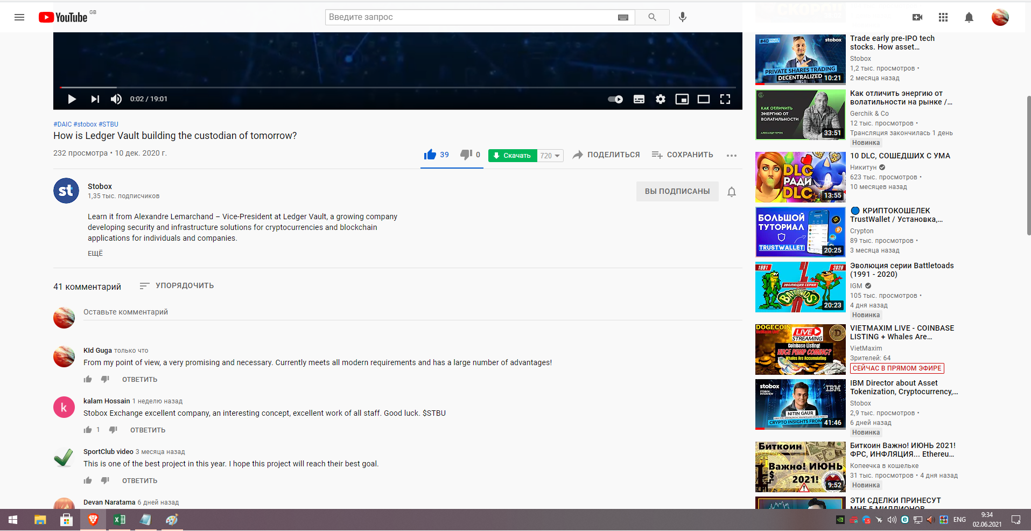Like KId Guga's comment

point(88,379)
